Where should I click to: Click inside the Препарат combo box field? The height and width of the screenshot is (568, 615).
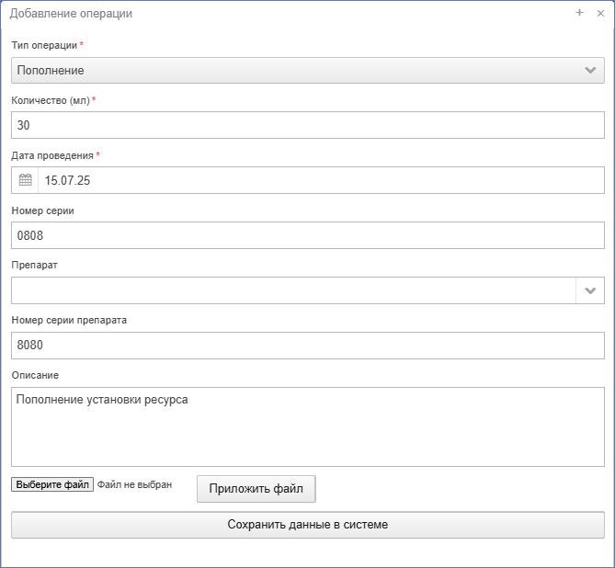[x=293, y=290]
